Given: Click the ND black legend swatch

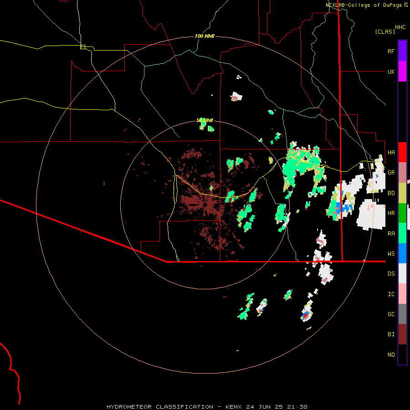Looking at the screenshot, I should [402, 354].
